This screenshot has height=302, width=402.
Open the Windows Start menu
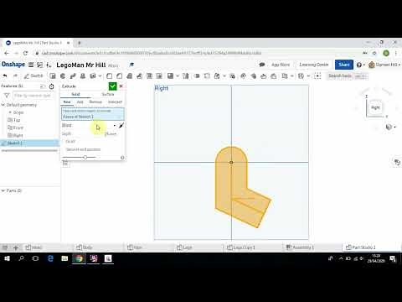7,258
